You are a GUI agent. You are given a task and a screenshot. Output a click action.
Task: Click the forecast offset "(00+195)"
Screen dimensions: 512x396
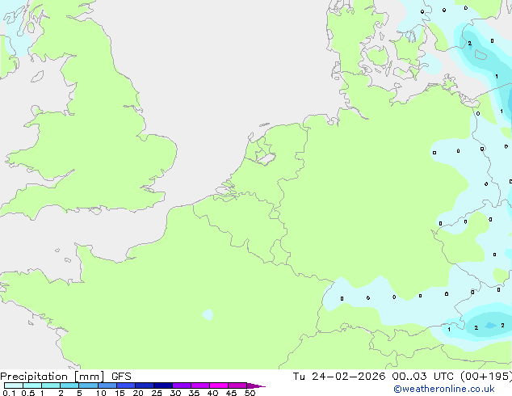tap(486, 377)
